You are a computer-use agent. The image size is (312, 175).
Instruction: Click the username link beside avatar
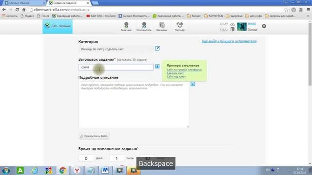[x=252, y=24]
